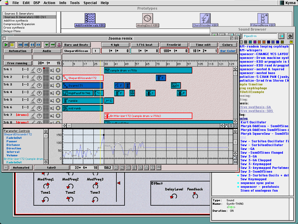This screenshot has width=298, height=224.
Task: Open the 4 bpb popup
Action: [115, 45]
